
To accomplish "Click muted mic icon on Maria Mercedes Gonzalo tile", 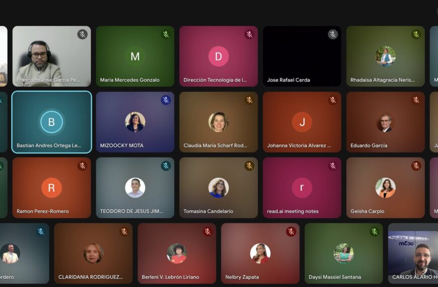I will (x=166, y=34).
